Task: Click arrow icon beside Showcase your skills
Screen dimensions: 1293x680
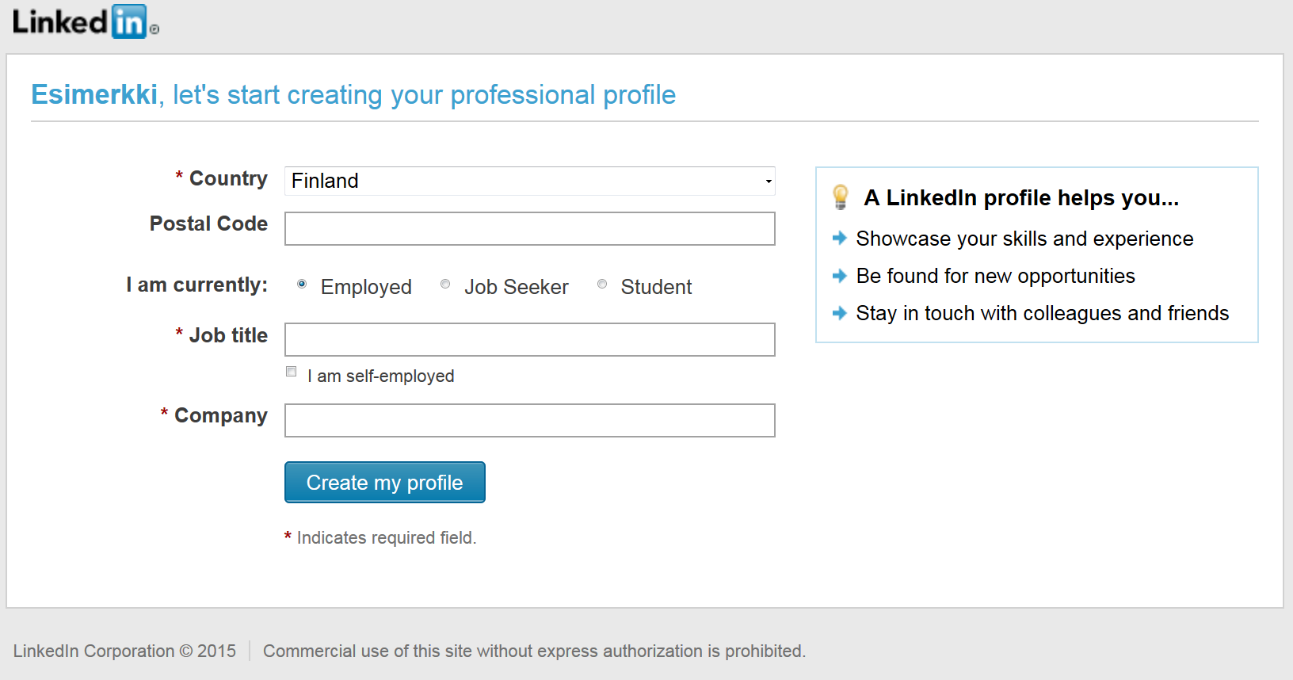Action: point(840,237)
